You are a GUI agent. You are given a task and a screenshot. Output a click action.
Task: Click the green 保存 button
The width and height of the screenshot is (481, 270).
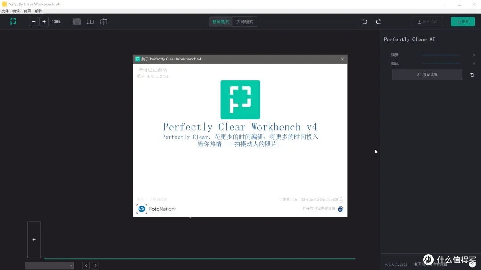tap(463, 21)
